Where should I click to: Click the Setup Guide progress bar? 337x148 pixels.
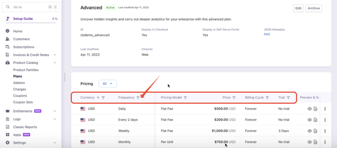click(31, 23)
